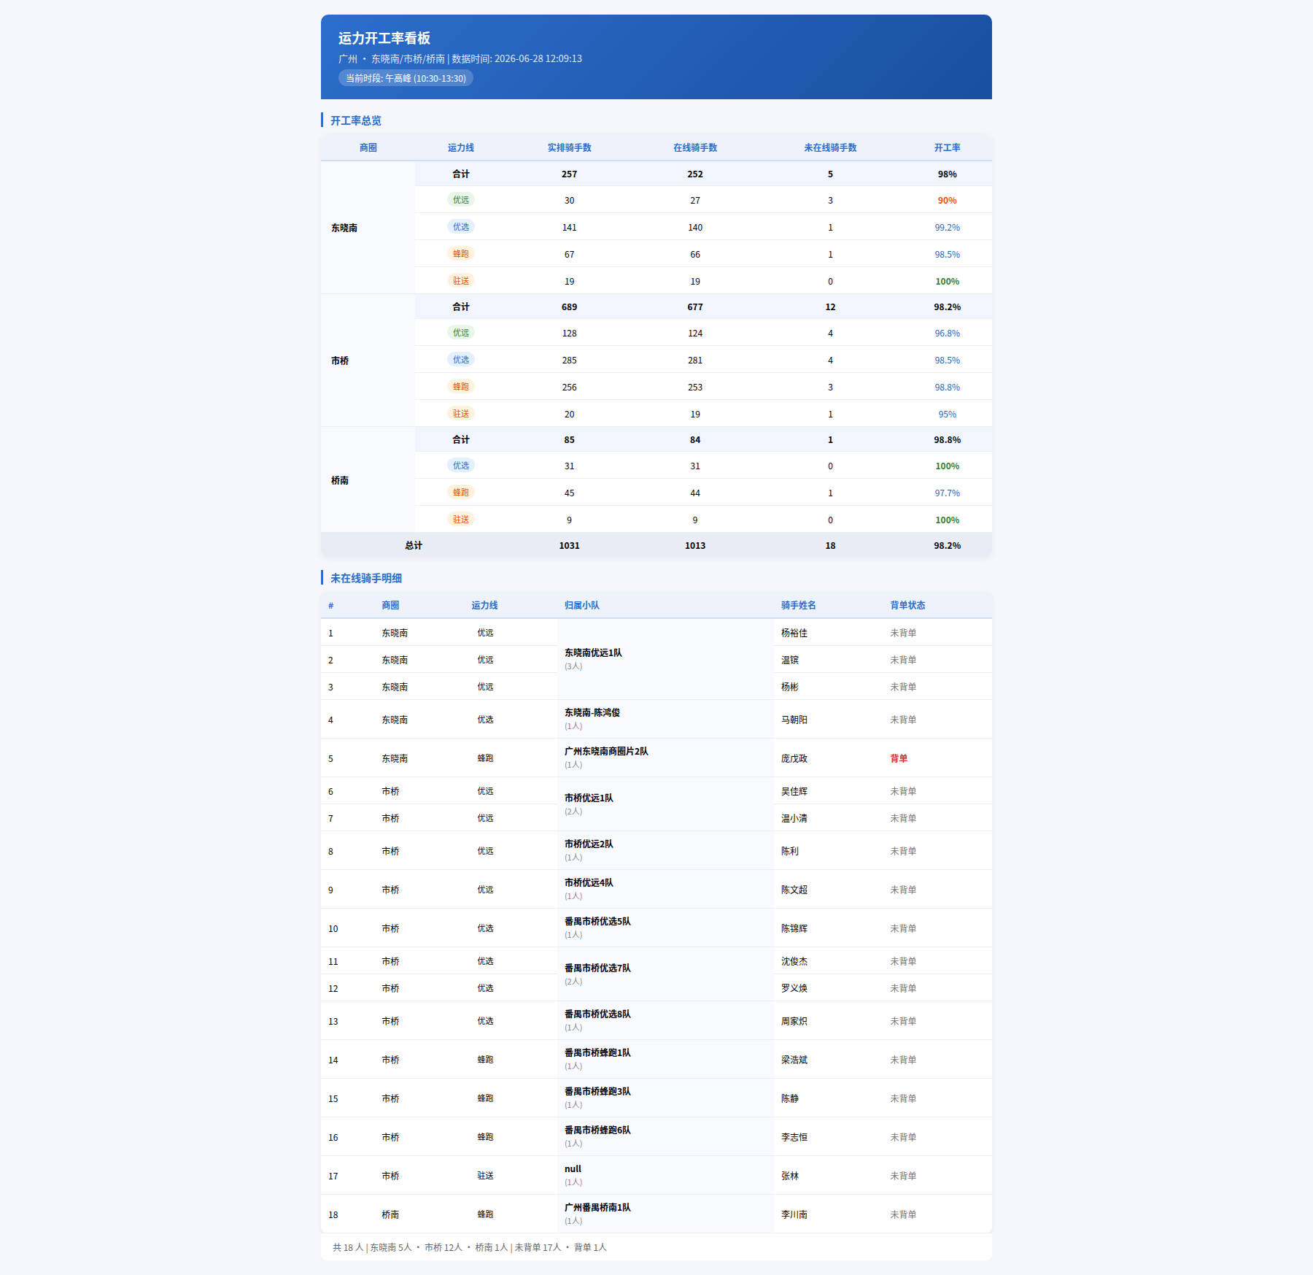Click rider name "张林"
Screen dimensions: 1313x1275
790,1176
